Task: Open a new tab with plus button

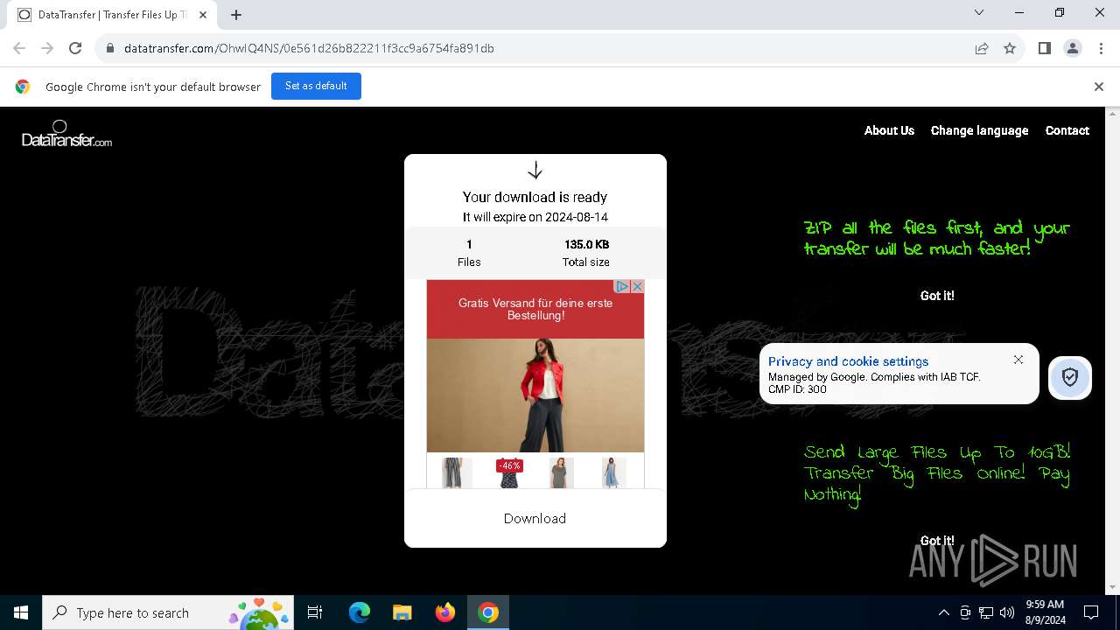Action: [x=236, y=14]
